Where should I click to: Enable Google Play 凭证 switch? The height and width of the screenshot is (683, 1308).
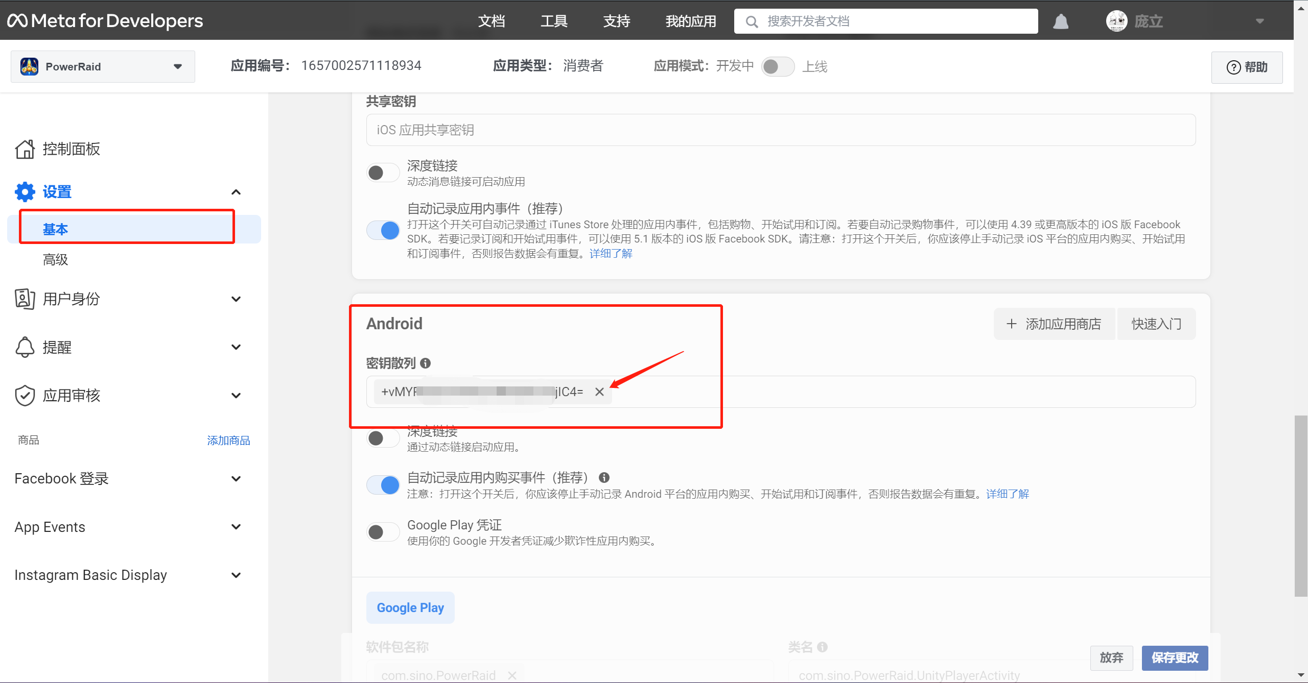click(x=383, y=532)
